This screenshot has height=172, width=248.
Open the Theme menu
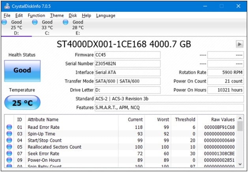coord(57,15)
